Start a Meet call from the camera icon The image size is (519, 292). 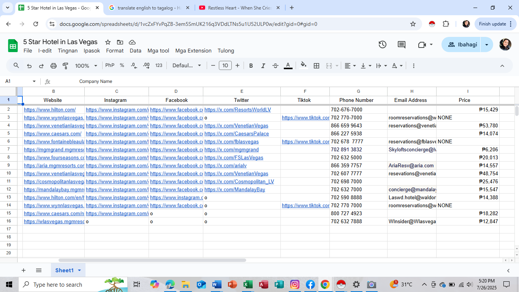click(422, 44)
